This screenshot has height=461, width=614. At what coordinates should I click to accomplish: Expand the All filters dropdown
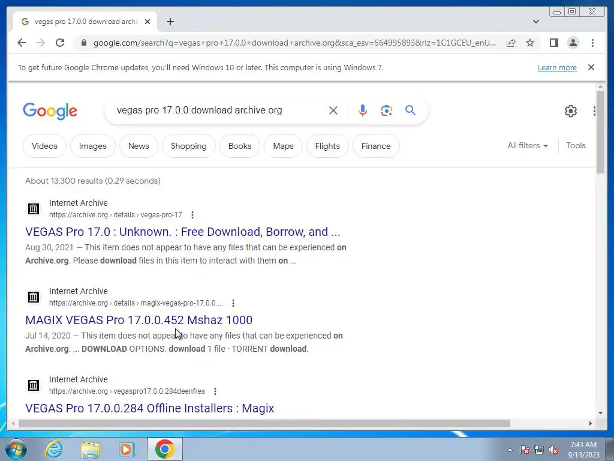[x=528, y=145]
